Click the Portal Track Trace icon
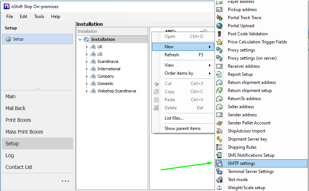The image size is (309, 191). coord(219,18)
